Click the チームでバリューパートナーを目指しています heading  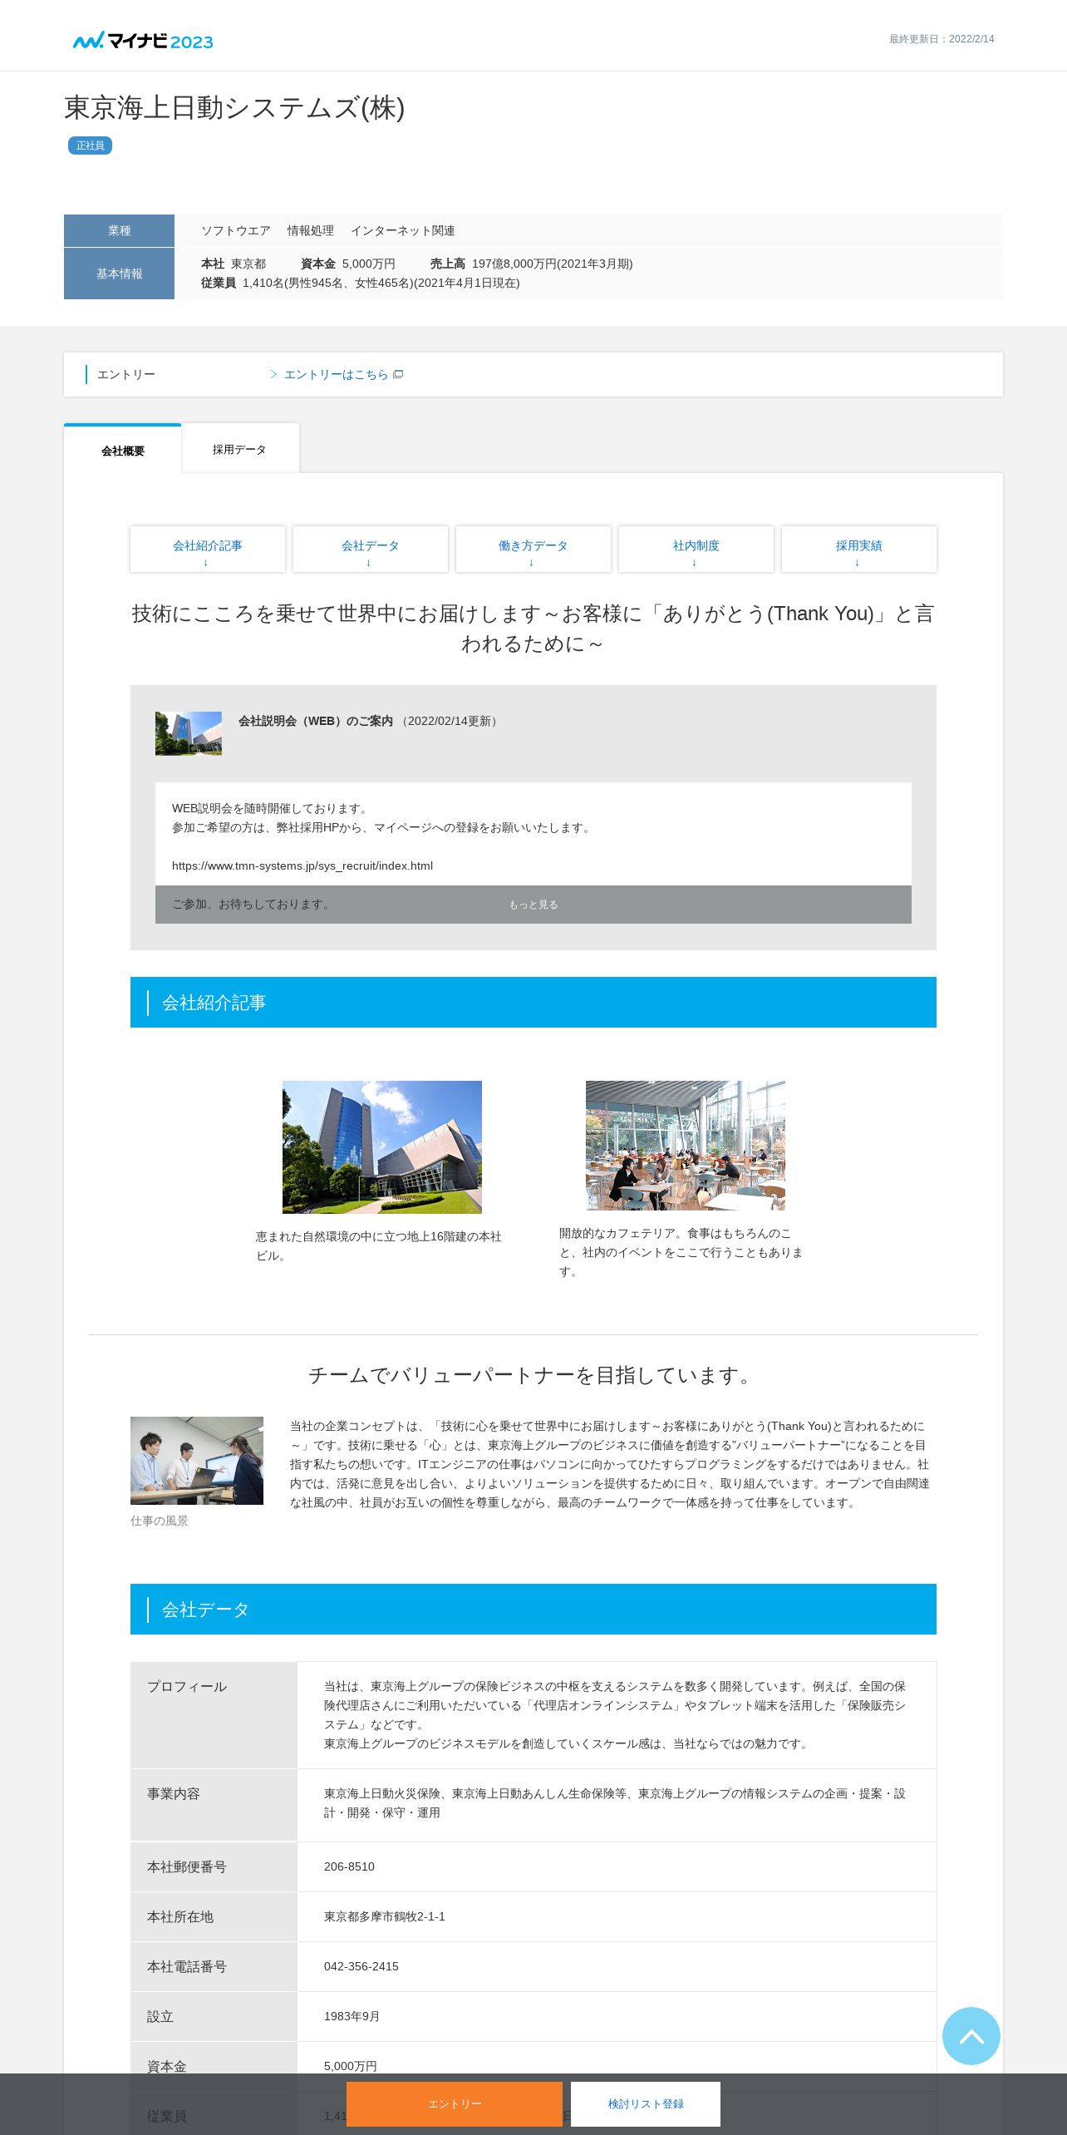point(533,1375)
